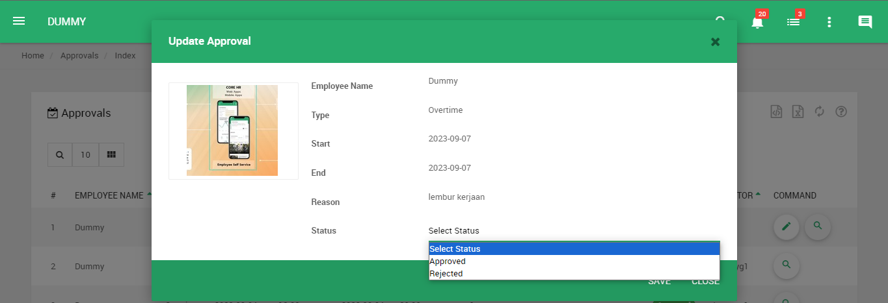Screen dimensions: 888x303
Task: Click the view magnifier button in row 2
Action: tap(787, 265)
